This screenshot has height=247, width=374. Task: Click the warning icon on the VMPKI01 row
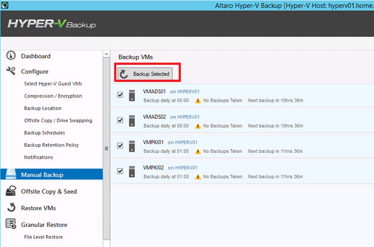[x=198, y=152]
